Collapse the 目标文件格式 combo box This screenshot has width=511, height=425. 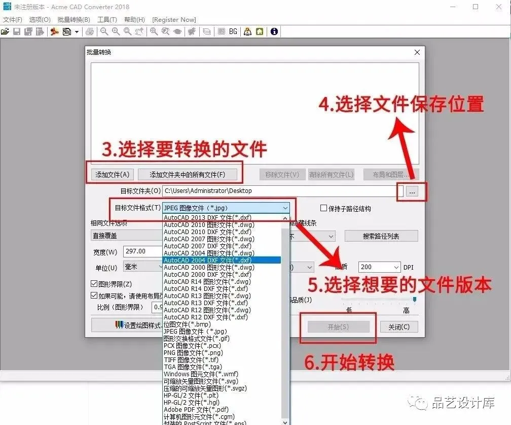285,208
